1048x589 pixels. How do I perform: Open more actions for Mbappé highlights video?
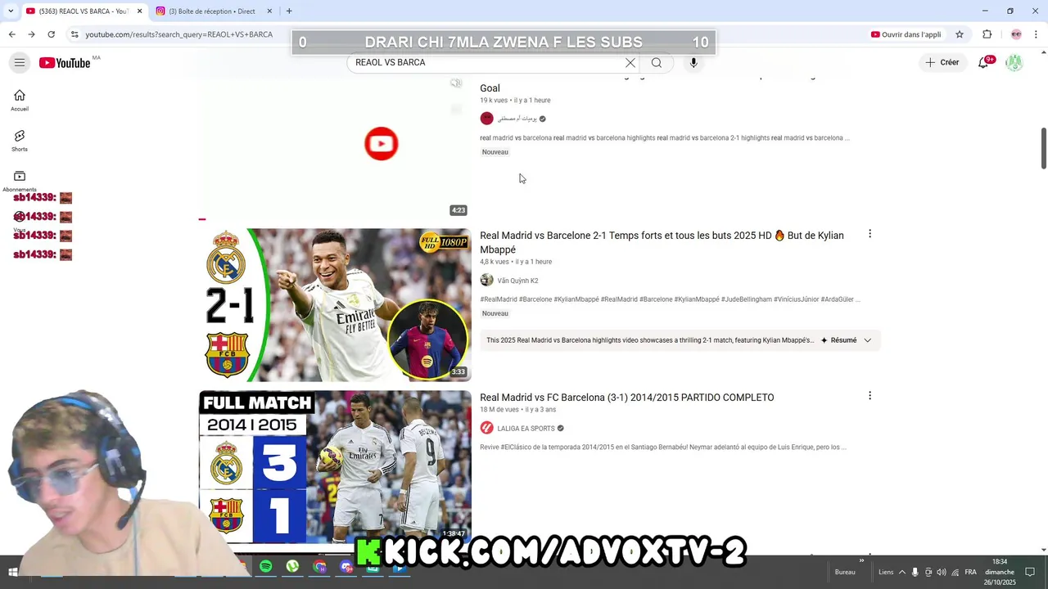870,234
